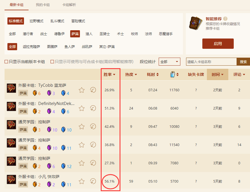250x192 pixels.
Task: Click the shaman class icon of TyCobb deck
Action: (11, 88)
